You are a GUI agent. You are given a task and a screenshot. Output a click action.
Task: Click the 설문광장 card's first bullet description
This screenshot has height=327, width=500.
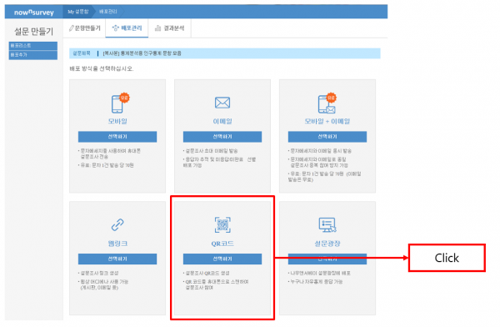319,273
